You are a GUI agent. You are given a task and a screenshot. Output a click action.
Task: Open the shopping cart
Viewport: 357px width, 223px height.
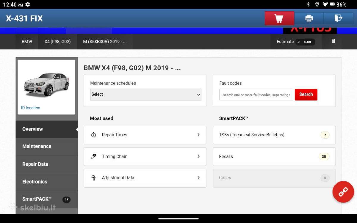(x=279, y=18)
